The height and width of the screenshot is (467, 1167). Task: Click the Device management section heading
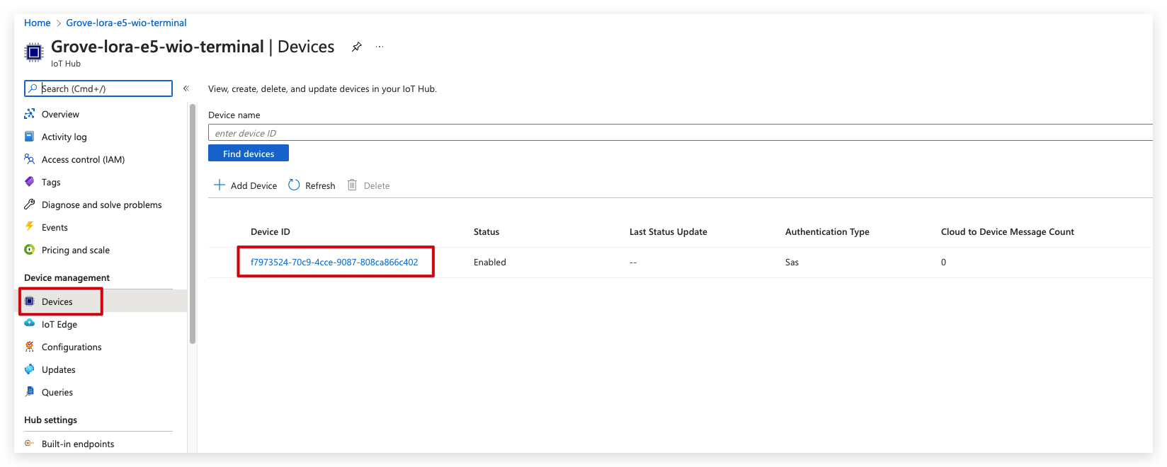pos(67,277)
